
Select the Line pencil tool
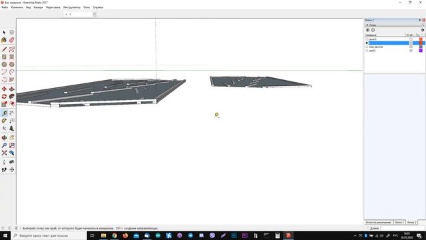pyautogui.click(x=4, y=49)
